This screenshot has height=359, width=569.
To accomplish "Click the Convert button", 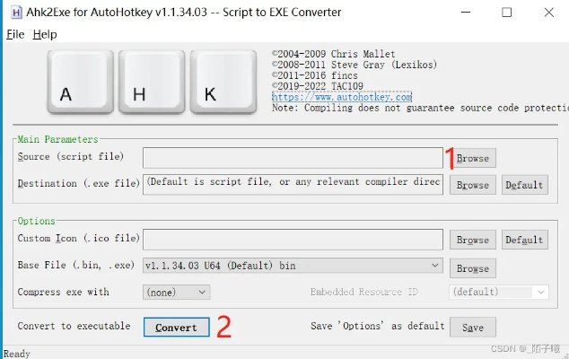I will (177, 327).
